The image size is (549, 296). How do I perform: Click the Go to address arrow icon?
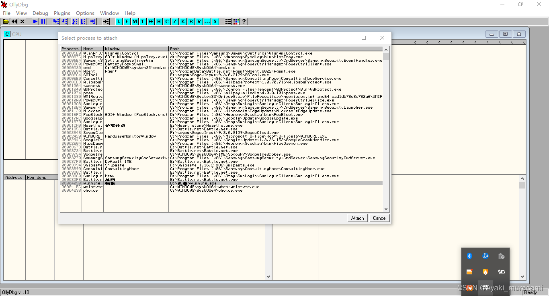point(106,22)
